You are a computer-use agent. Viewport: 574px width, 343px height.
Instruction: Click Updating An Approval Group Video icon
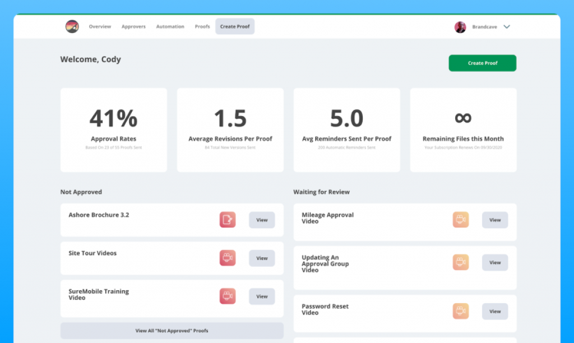point(461,262)
